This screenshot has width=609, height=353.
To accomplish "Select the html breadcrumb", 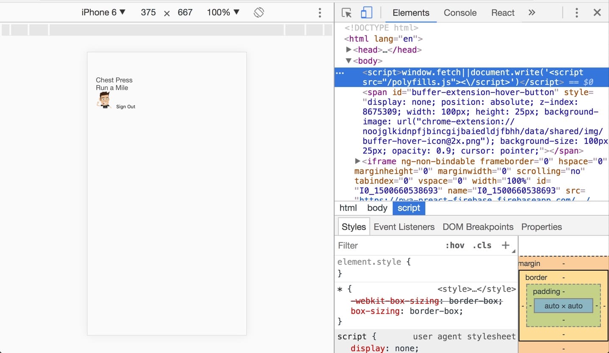I will [348, 208].
